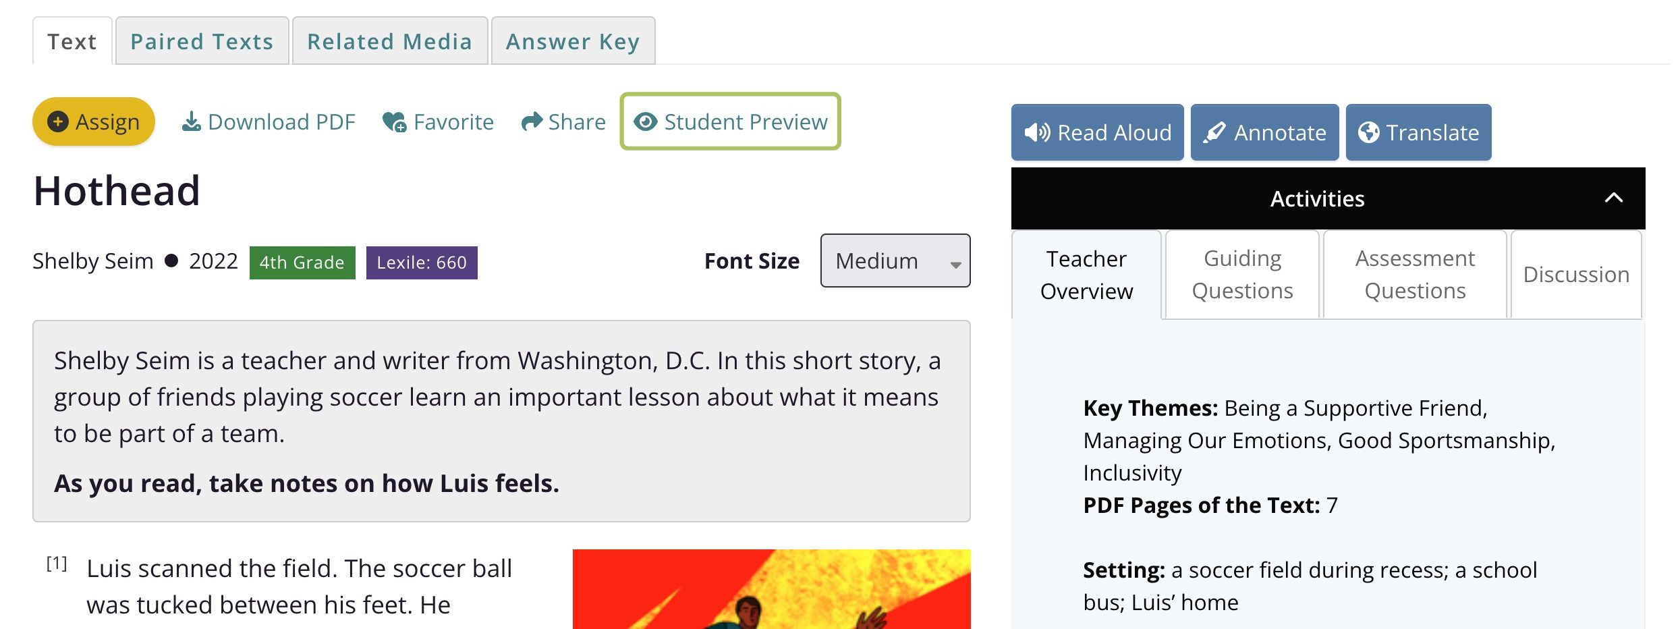Click the Share arrow icon

pyautogui.click(x=532, y=121)
